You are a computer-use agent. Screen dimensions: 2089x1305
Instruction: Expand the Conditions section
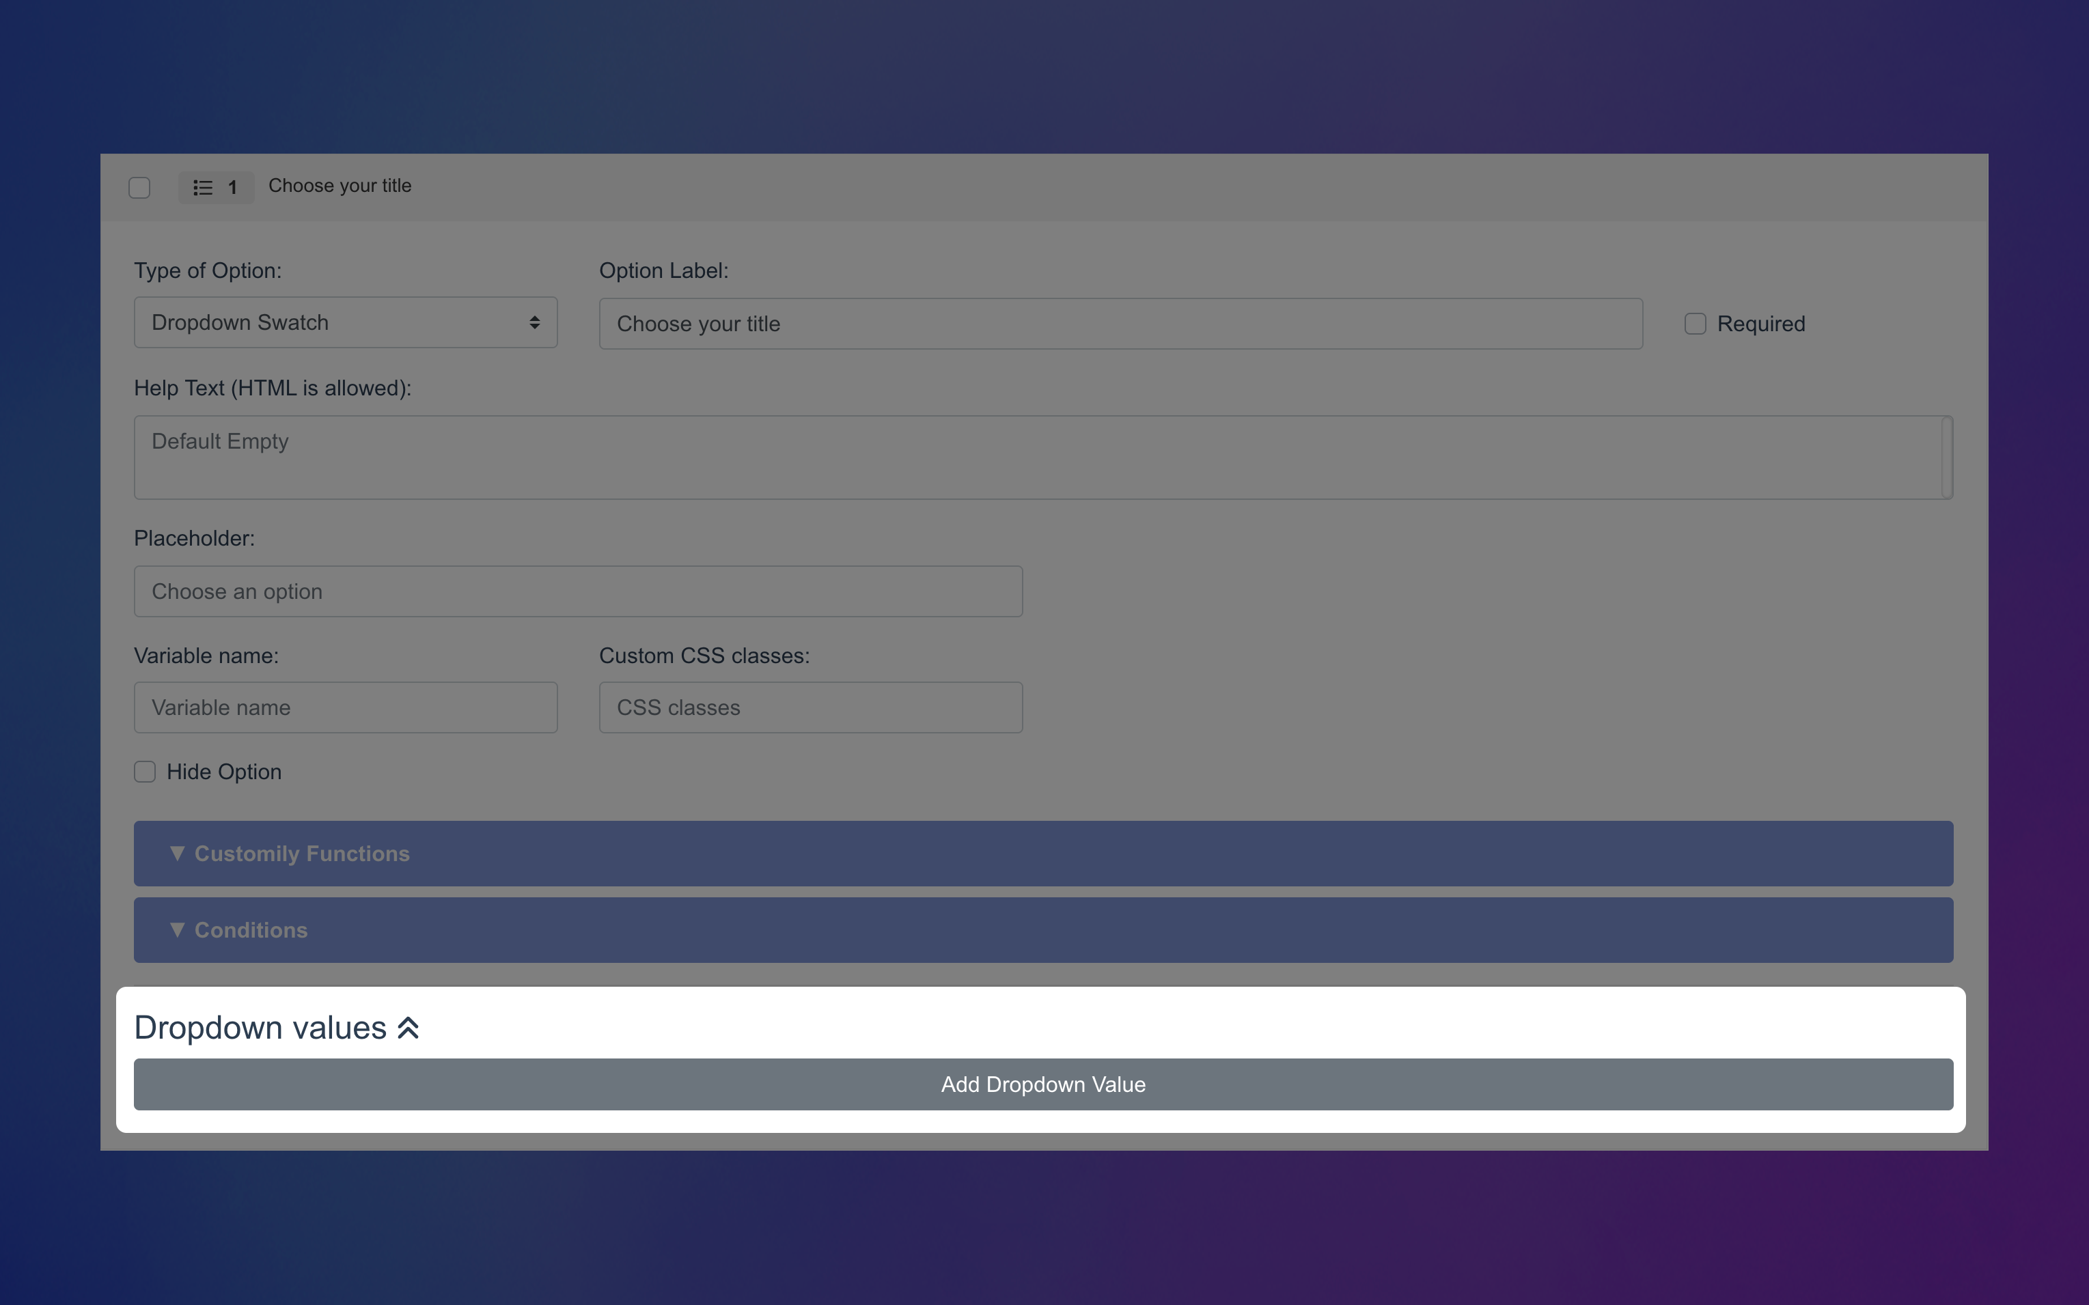[1042, 929]
